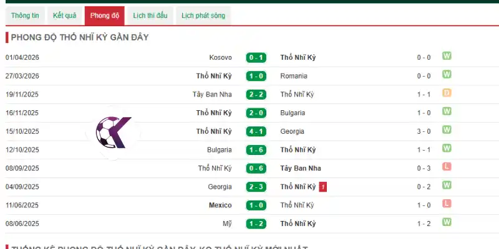Open the 0 - 1 score of Kosovo match
Image resolution: width=499 pixels, height=249 pixels.
[x=256, y=58]
